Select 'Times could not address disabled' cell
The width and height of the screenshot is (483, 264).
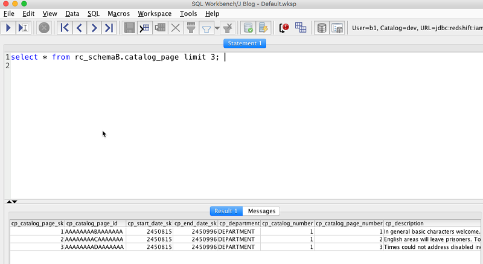432,247
